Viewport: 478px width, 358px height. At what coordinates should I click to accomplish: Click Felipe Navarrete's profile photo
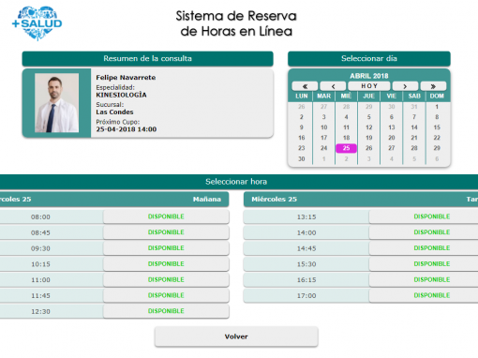tap(56, 103)
